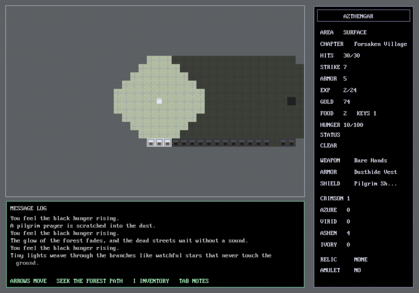Click the AZTHENGAR character name box
The height and width of the screenshot is (293, 419).
pos(363,16)
